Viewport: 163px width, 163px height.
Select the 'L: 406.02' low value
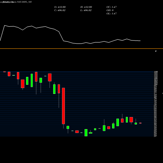coord(86,10)
